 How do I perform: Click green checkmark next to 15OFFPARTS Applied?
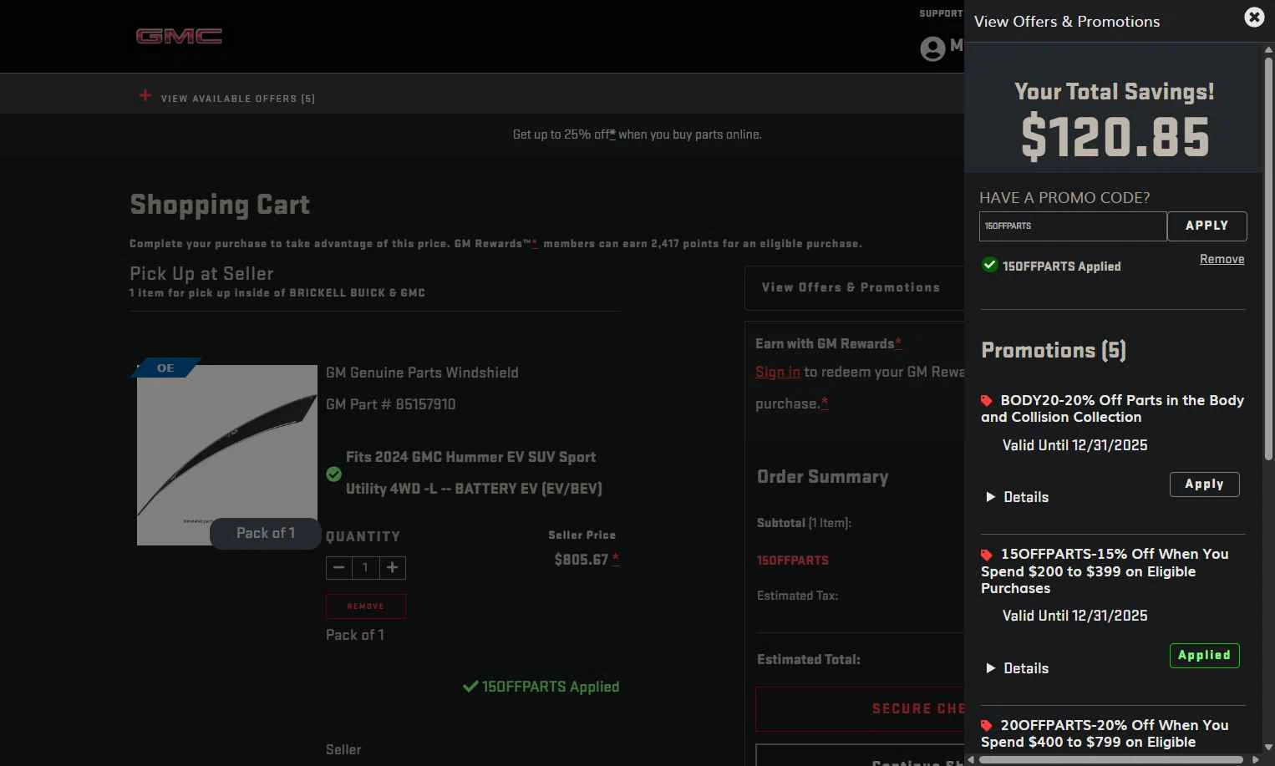click(x=990, y=265)
